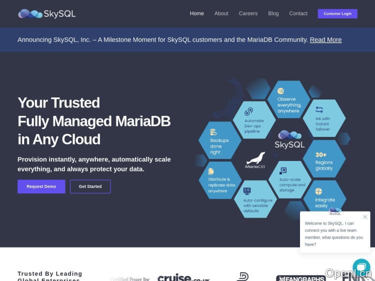The image size is (375, 281).
Task: Click 'Trusted By Leading' heading text
Action: [x=49, y=273]
